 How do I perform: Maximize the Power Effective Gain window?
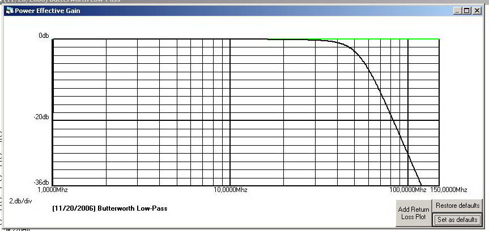[x=466, y=11]
